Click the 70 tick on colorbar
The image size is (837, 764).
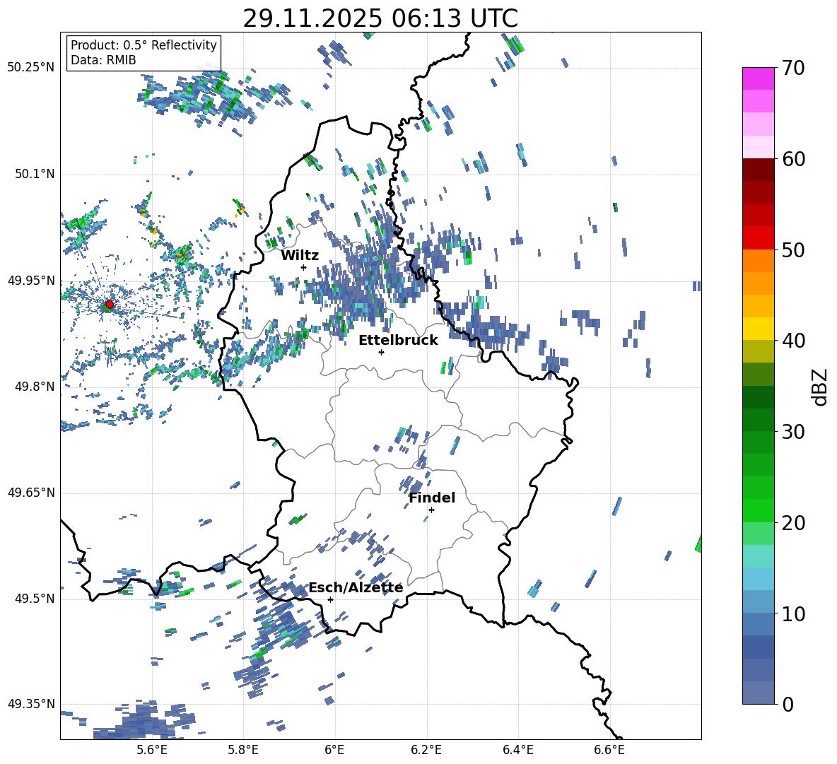[x=793, y=68]
